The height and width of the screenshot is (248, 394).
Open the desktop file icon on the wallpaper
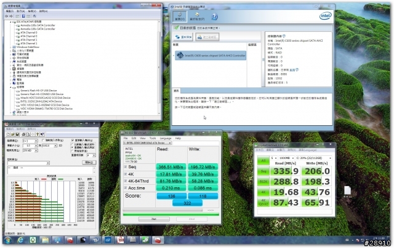(347, 192)
